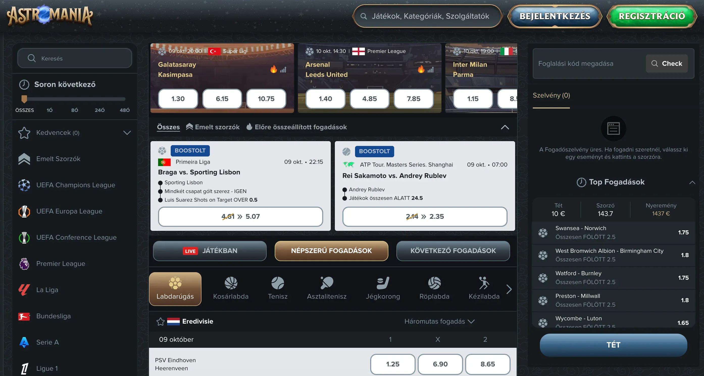Select the Röplabda sport icon
The width and height of the screenshot is (704, 376).
pyautogui.click(x=434, y=283)
